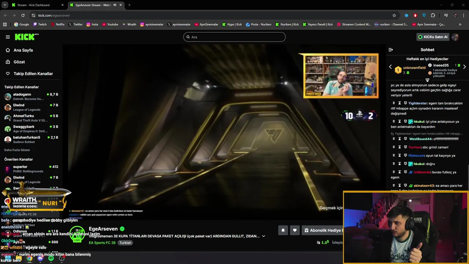Show more bookmarks overflow chevron
Viewport: 469px width, 264px height.
tap(460, 25)
